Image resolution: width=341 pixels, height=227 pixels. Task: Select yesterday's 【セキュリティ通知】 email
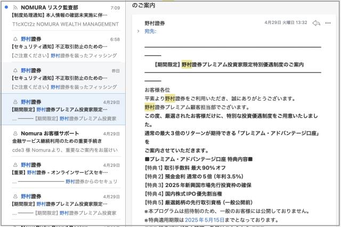tap(64, 78)
